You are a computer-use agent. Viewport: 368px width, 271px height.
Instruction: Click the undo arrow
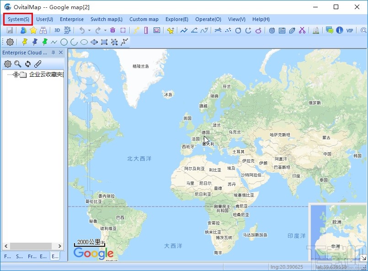82,30
